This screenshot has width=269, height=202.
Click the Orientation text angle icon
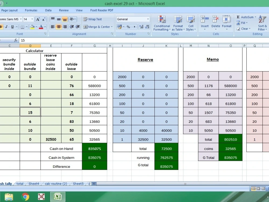pyautogui.click(x=72, y=19)
